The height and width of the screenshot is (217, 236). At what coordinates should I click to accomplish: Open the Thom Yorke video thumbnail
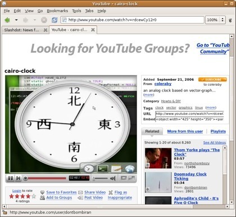click(158, 158)
